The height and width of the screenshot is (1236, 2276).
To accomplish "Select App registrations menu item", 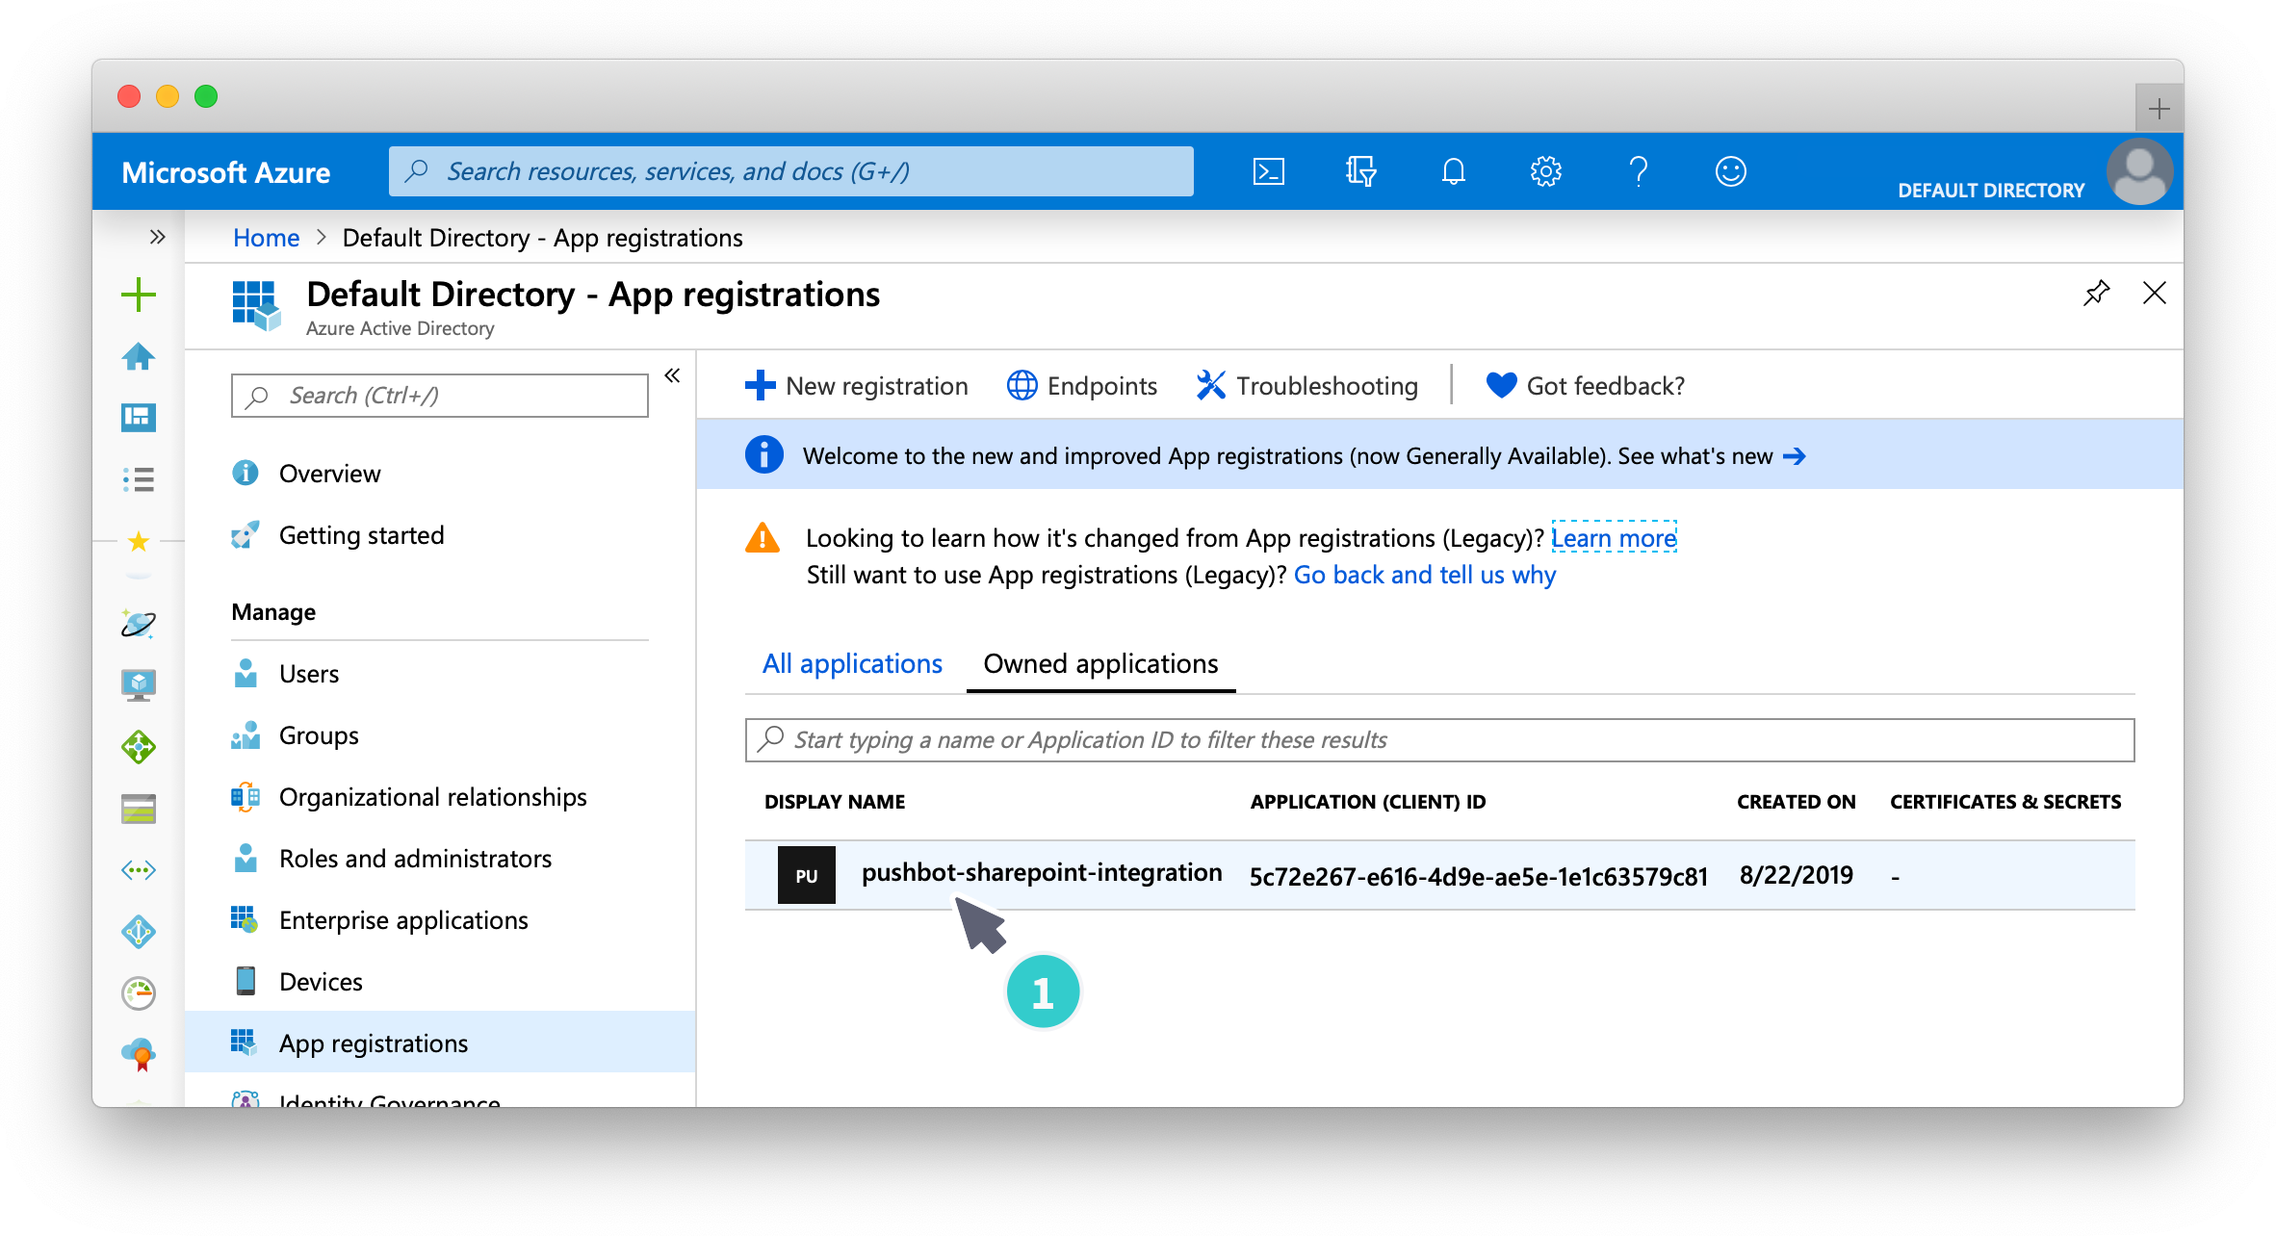I will [440, 1043].
